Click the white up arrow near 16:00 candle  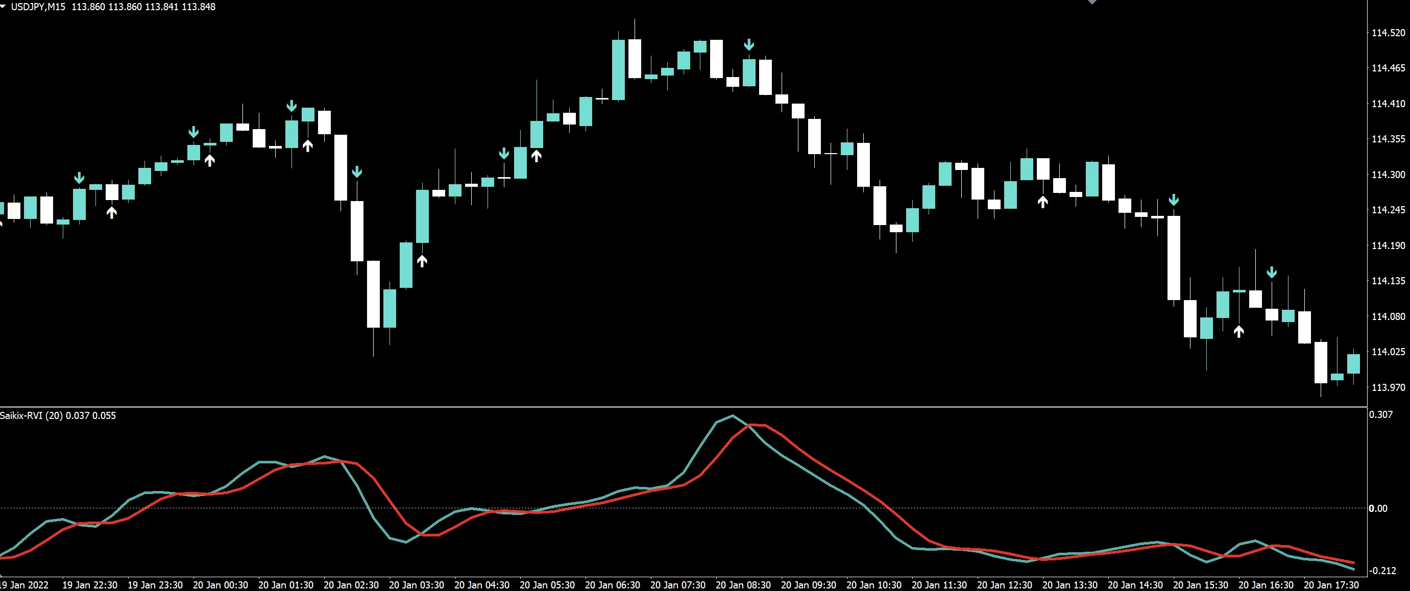tap(1238, 331)
